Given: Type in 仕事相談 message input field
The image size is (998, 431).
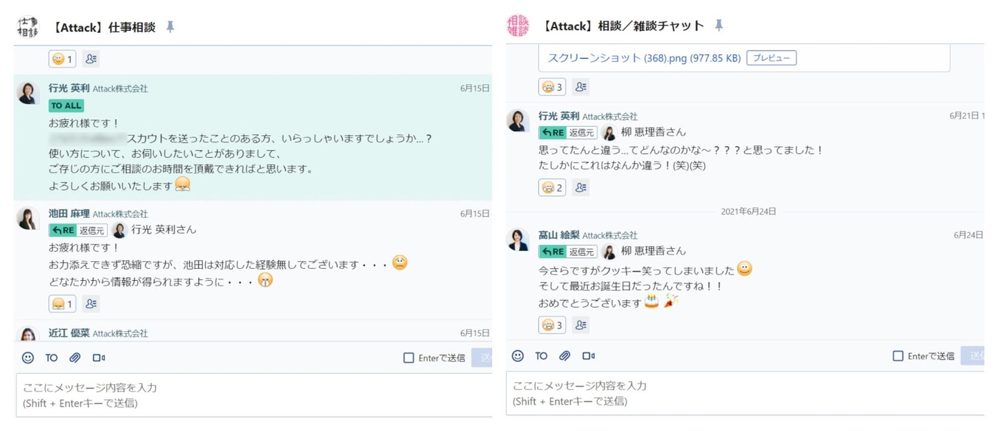Looking at the screenshot, I should pyautogui.click(x=254, y=395).
